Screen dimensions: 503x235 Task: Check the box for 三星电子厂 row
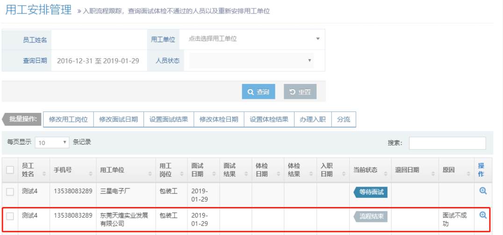pyautogui.click(x=10, y=191)
